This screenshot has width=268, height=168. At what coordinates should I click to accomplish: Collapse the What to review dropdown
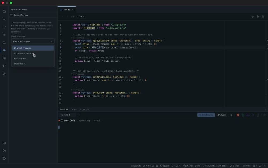click(33, 41)
